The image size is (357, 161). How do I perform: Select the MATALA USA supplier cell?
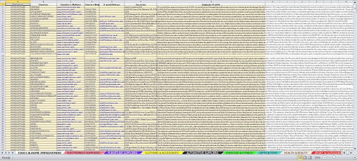tap(43, 103)
